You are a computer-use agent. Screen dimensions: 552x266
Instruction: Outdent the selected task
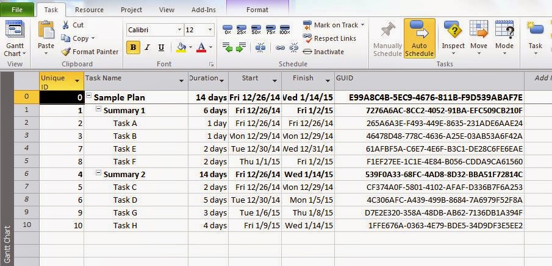click(228, 47)
